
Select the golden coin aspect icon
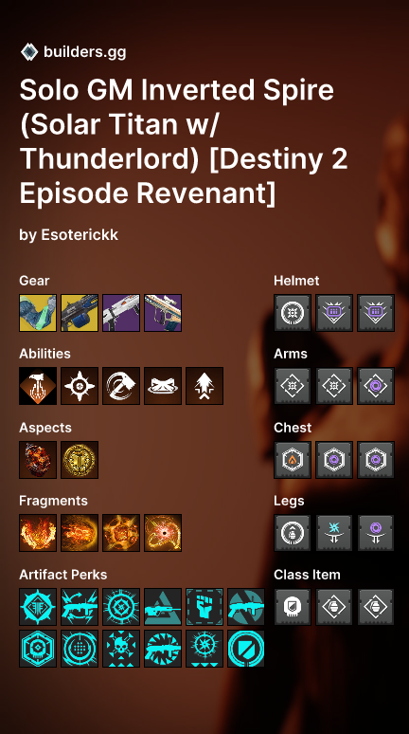(x=80, y=460)
